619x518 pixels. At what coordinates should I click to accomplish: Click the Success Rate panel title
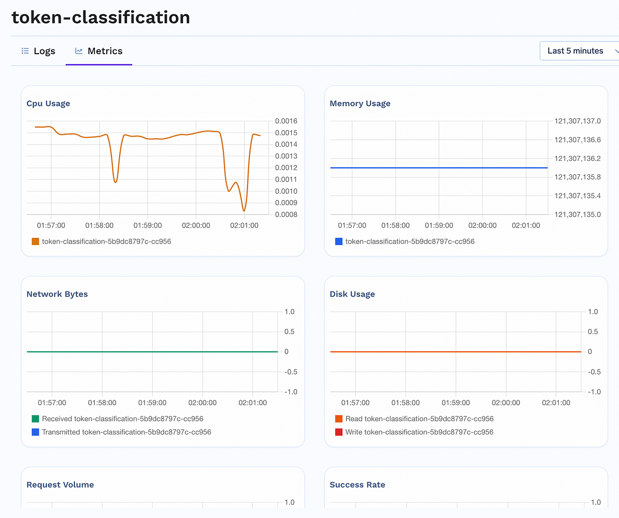coord(357,485)
